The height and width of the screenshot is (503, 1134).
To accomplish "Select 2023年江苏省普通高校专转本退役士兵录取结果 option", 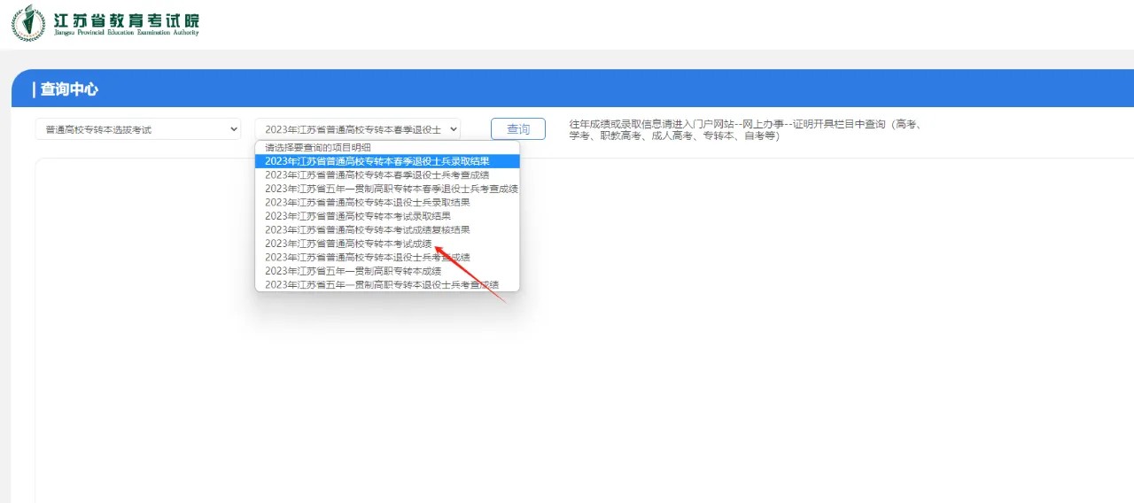I will [387, 202].
